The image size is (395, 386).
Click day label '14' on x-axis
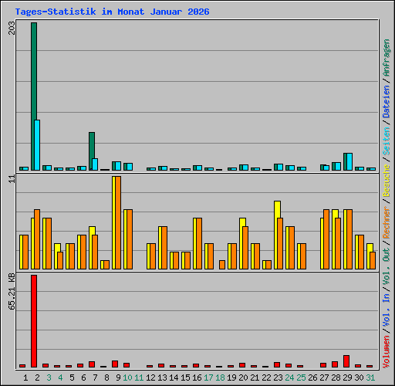[x=174, y=378]
